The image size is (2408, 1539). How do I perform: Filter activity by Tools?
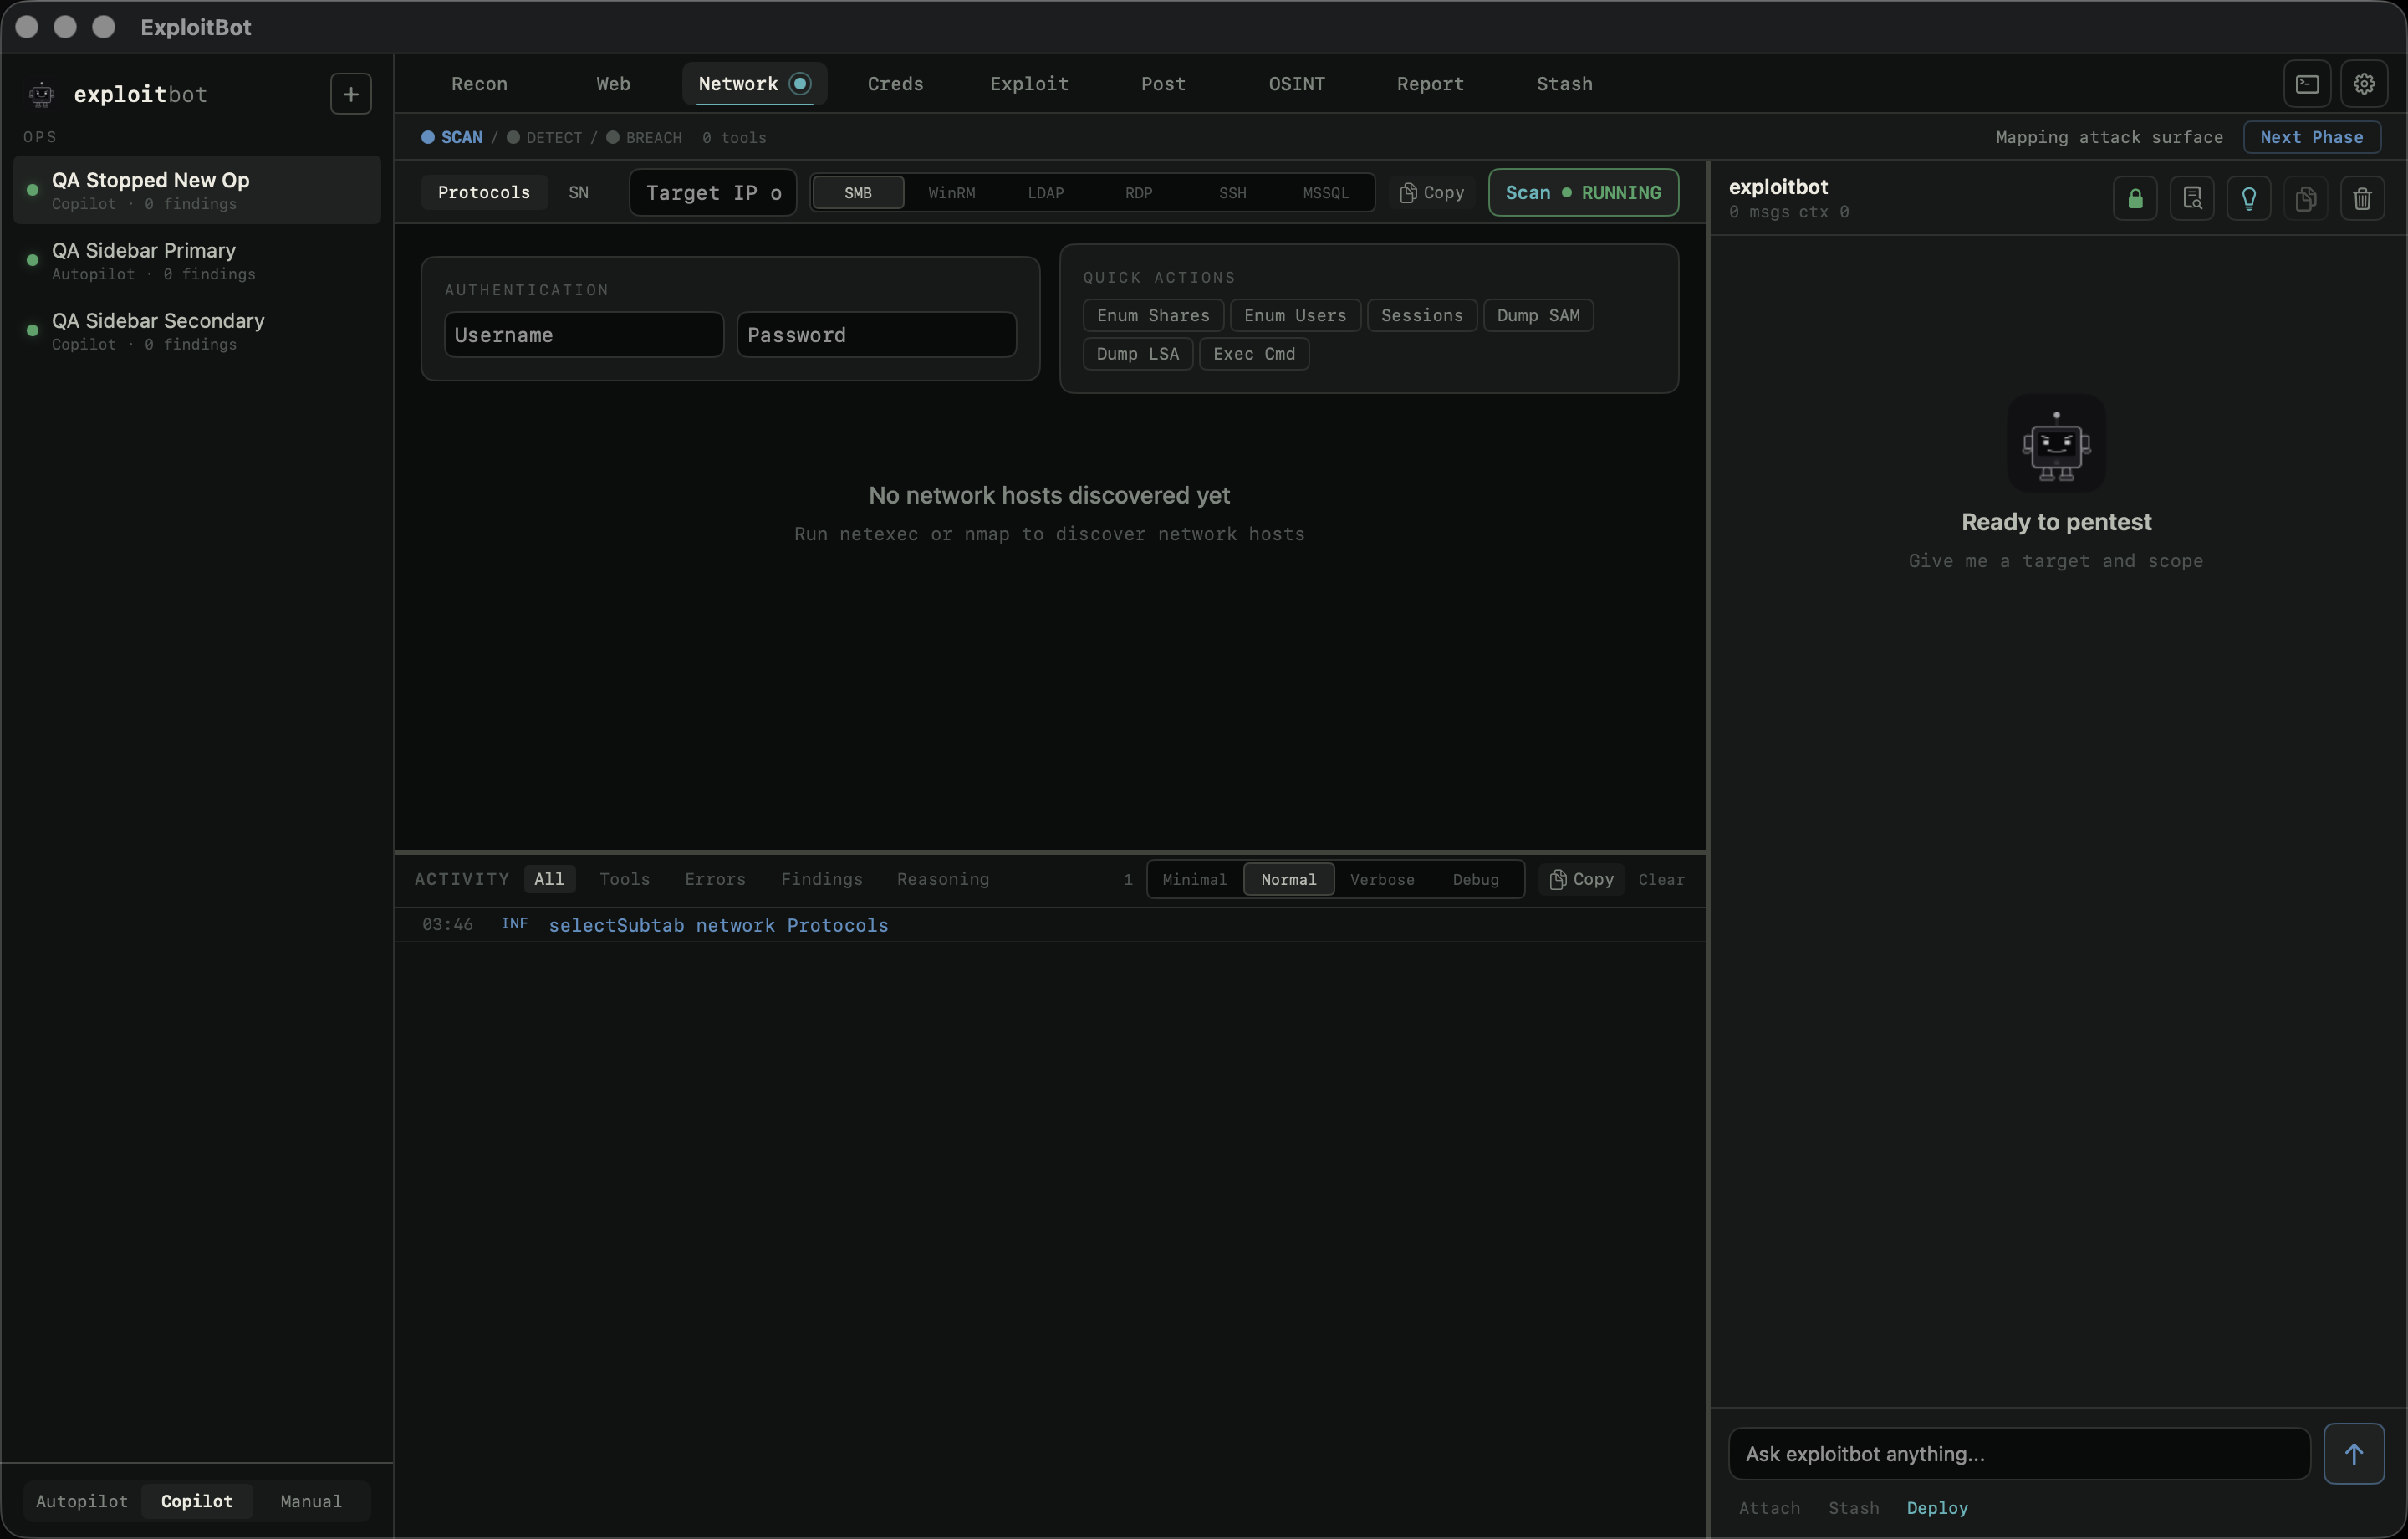[624, 880]
